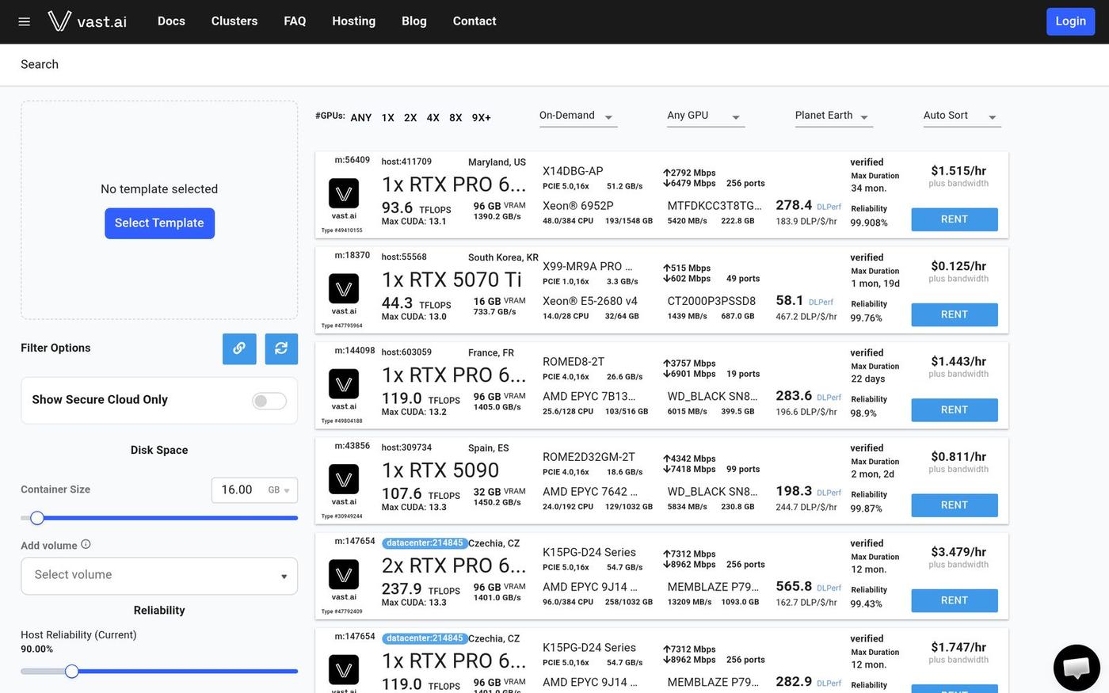Open the On-Demand rental type dropdown
Viewport: 1109px width, 693px height.
point(577,116)
